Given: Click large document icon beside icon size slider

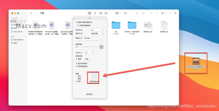Looking at the screenshot, I should (x=101, y=41).
